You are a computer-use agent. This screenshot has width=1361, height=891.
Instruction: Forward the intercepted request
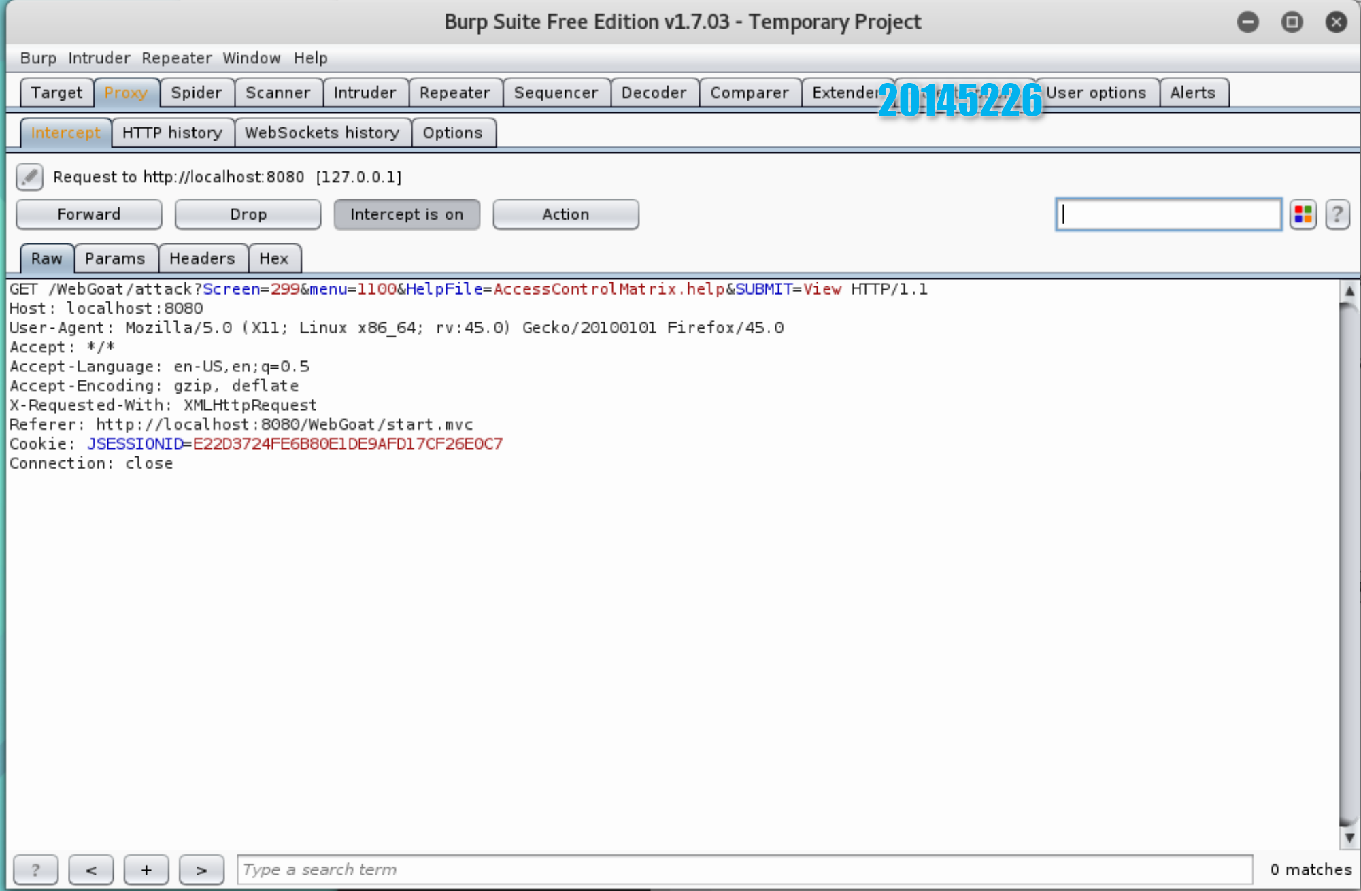[x=89, y=214]
